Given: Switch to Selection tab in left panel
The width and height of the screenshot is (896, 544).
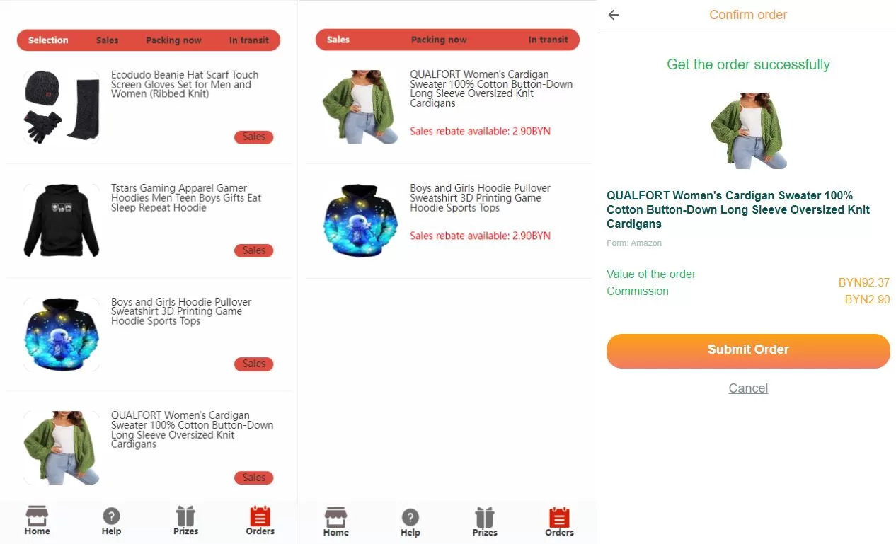Looking at the screenshot, I should pos(48,40).
